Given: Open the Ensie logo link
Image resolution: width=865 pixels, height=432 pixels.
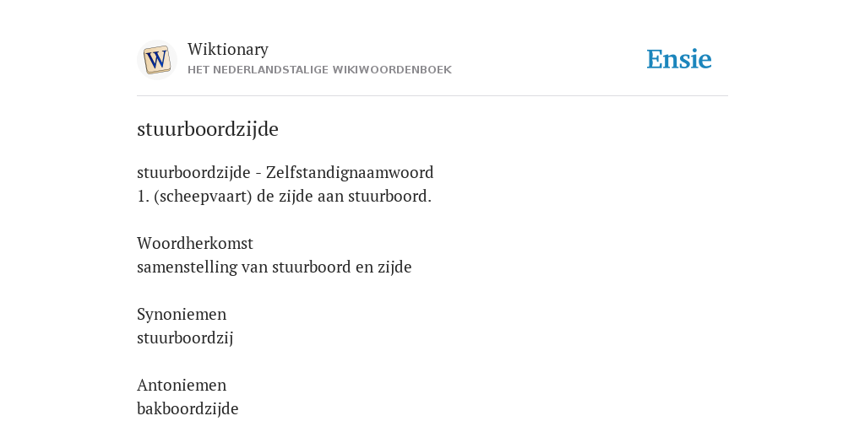Looking at the screenshot, I should pyautogui.click(x=679, y=60).
